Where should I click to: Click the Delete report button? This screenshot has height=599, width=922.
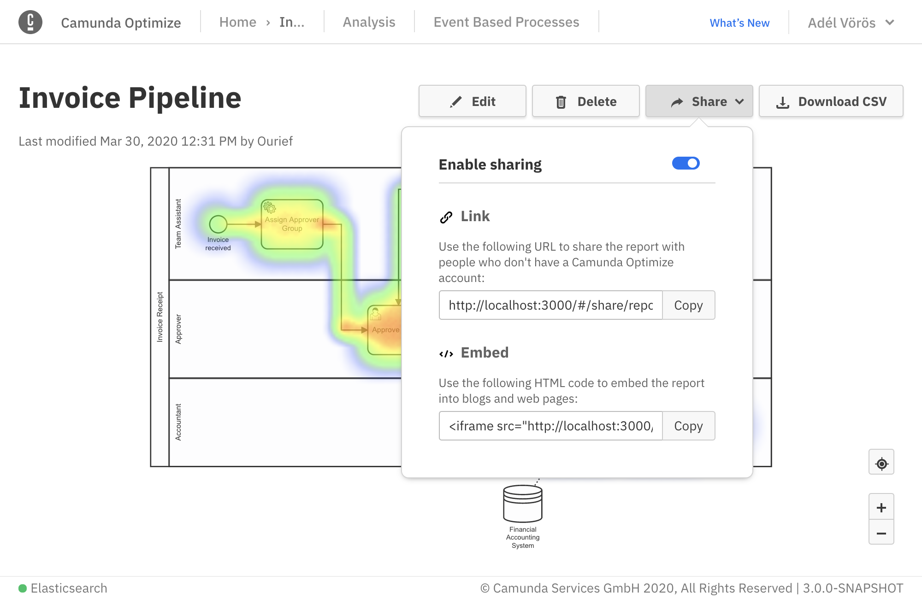pyautogui.click(x=585, y=101)
